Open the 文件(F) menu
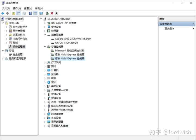This screenshot has width=196, height=140. pyautogui.click(x=6, y=8)
